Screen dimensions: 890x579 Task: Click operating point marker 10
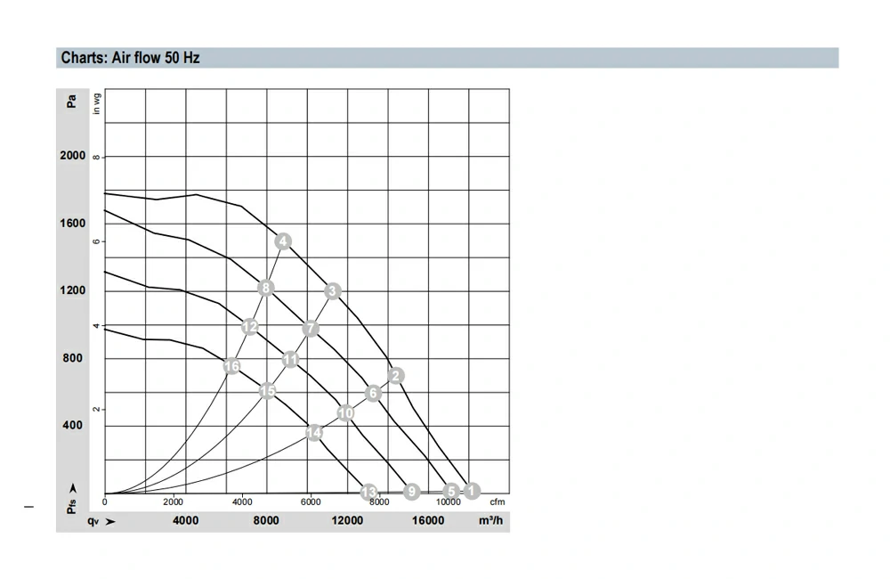click(x=345, y=413)
